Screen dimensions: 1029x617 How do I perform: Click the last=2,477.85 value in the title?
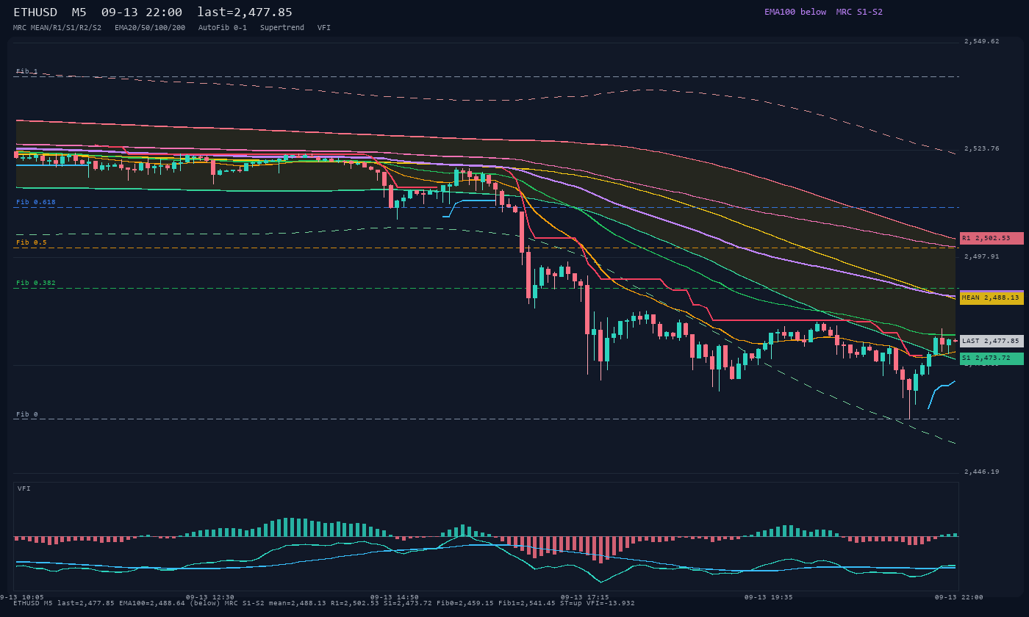tap(245, 12)
